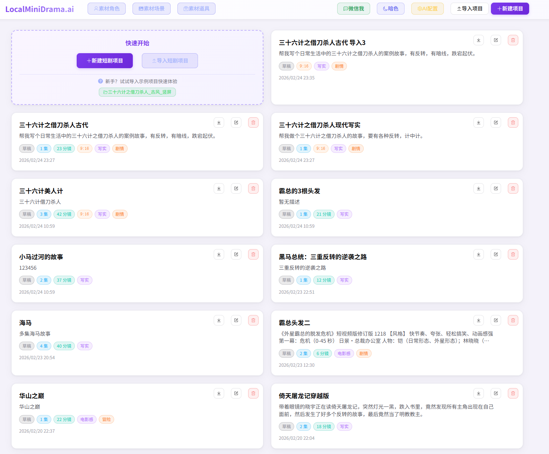The height and width of the screenshot is (454, 549).
Task: Click the 导入短剧项目 button
Action: [170, 61]
